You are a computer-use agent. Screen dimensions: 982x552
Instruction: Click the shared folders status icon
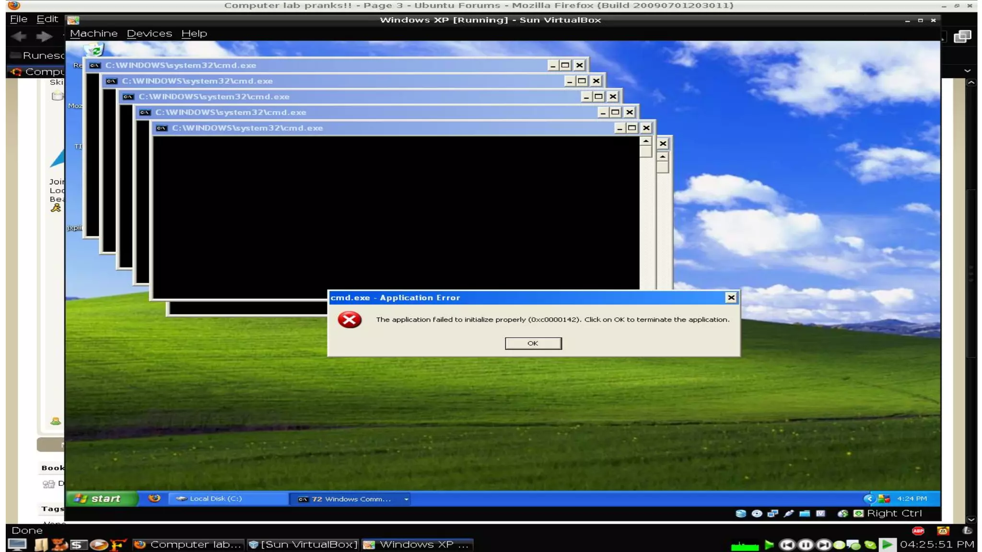[805, 513]
